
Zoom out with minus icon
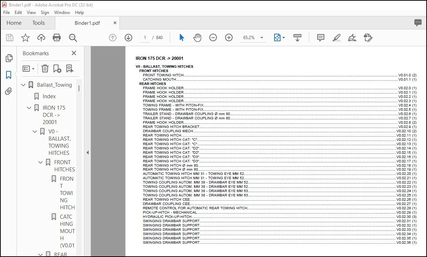pos(213,38)
